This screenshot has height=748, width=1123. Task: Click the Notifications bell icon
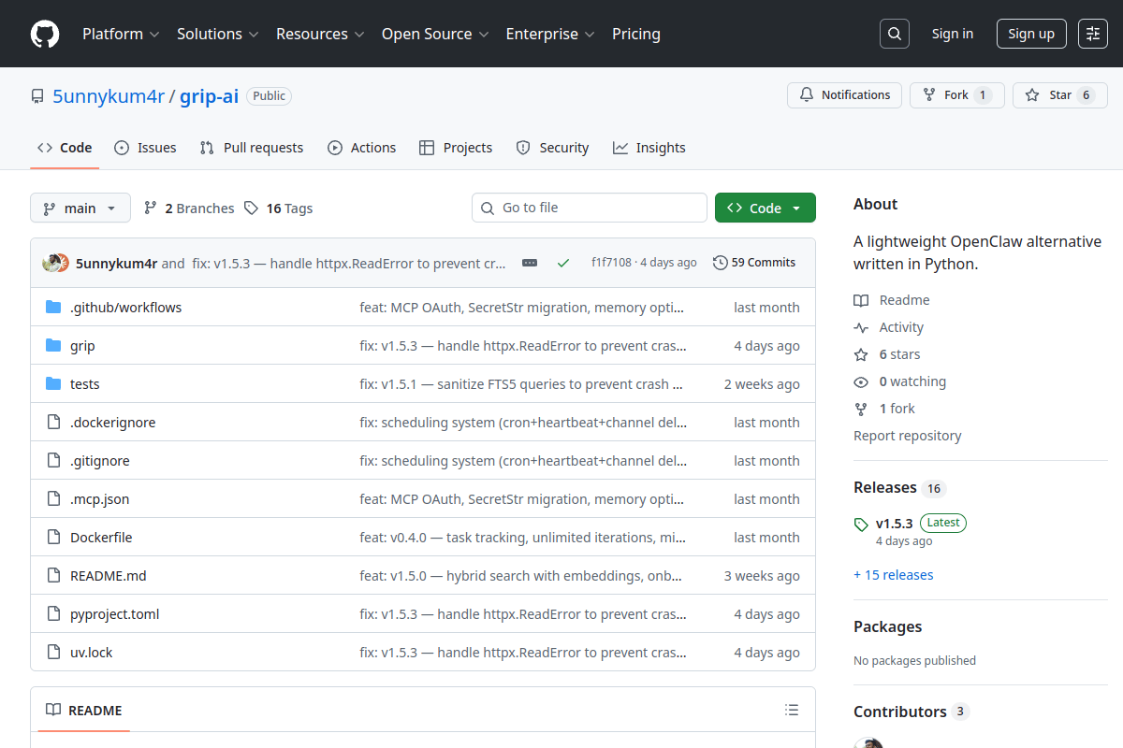pos(806,94)
